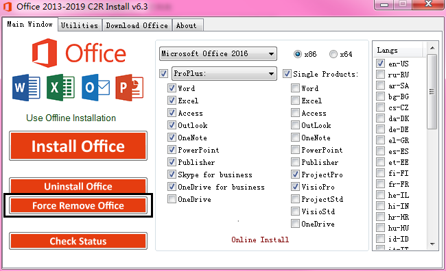This screenshot has height=271, width=446.
Task: Select the x86 architecture radio button
Action: [298, 54]
